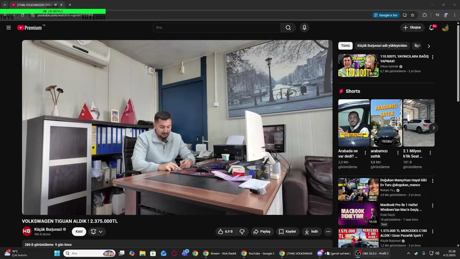Click Google'a Sor in address bar
Viewport: 460px width, 259px height.
(x=386, y=15)
